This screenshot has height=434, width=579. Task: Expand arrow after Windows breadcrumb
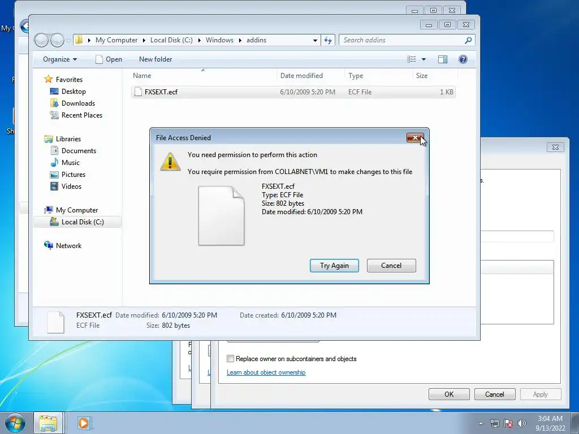click(240, 40)
